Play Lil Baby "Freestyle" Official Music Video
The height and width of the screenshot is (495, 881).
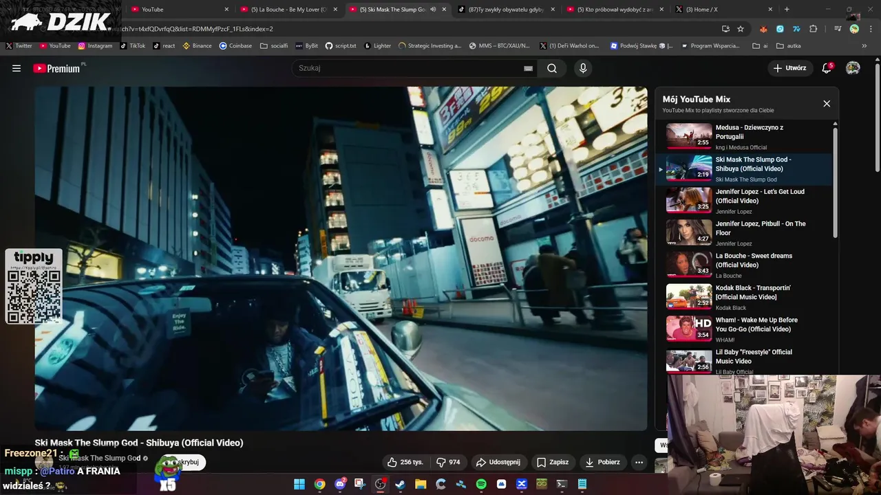pos(745,361)
